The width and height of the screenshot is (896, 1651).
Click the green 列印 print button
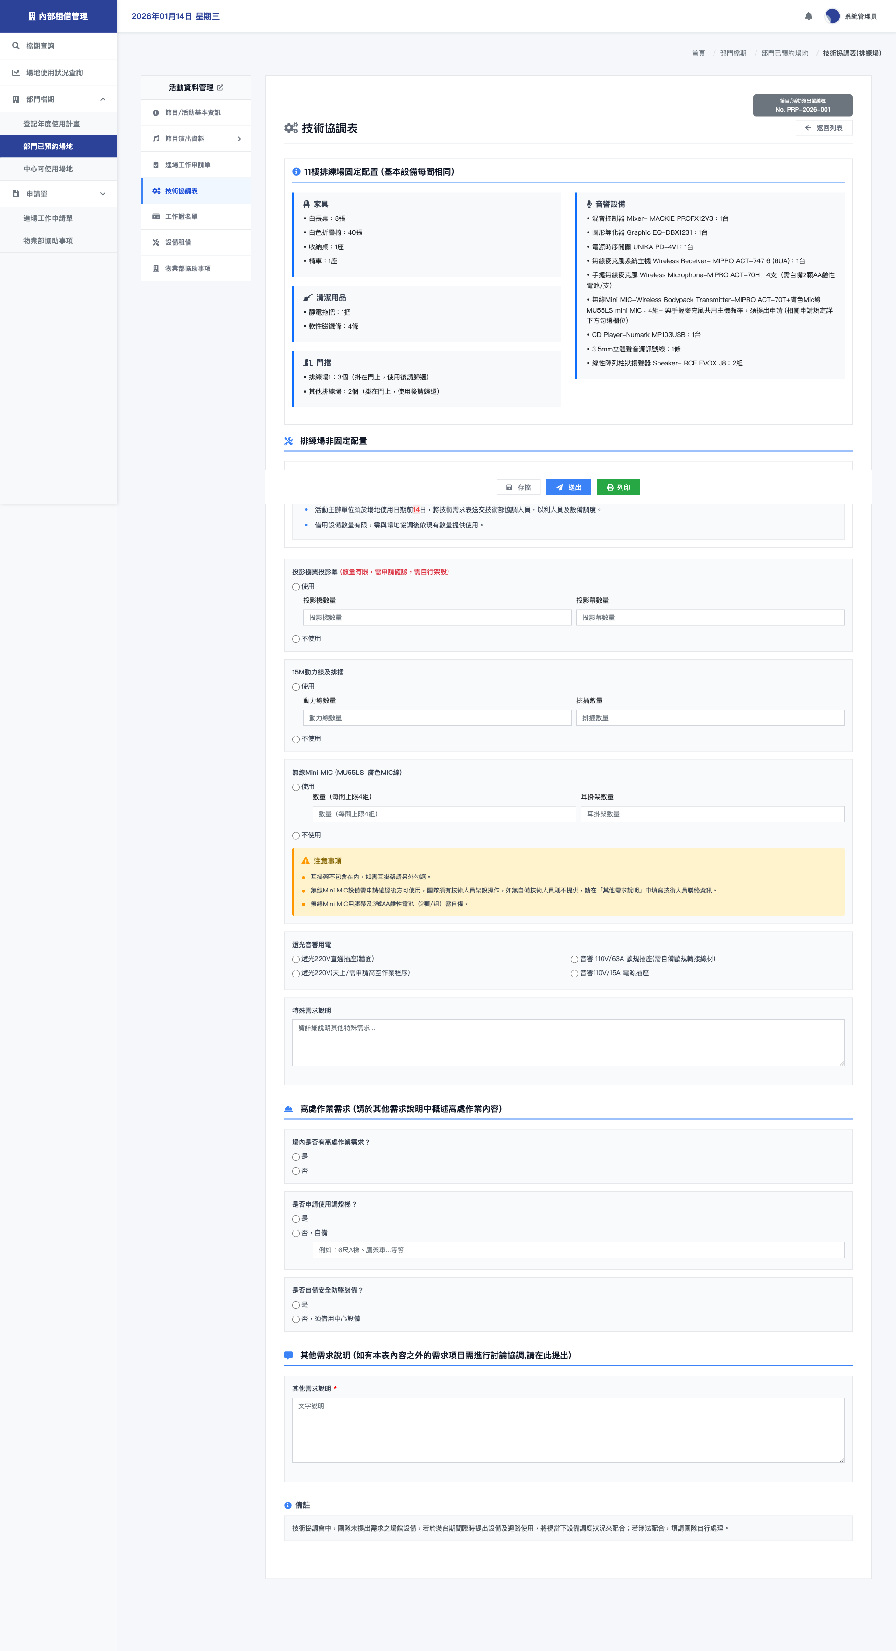point(618,488)
